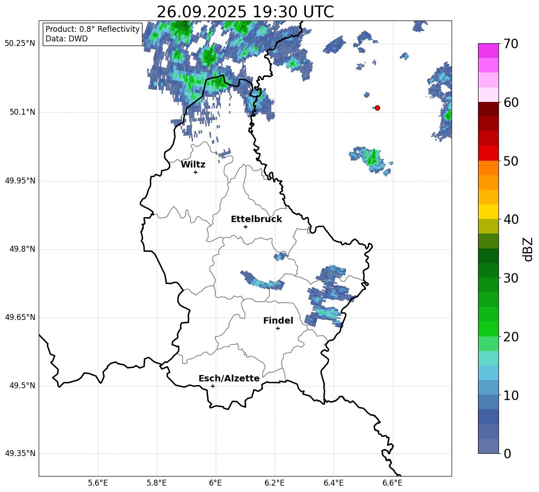Click the colorbar value 70
The width and height of the screenshot is (539, 492).
point(511,44)
